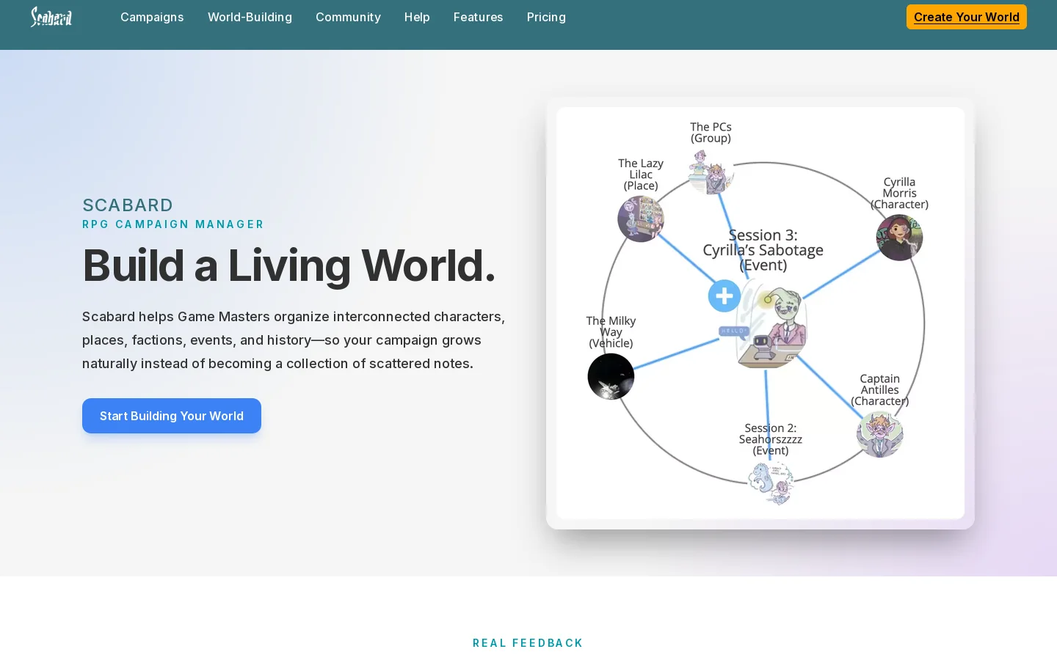Click the blue plus add-connection icon
1057x660 pixels.
point(724,296)
